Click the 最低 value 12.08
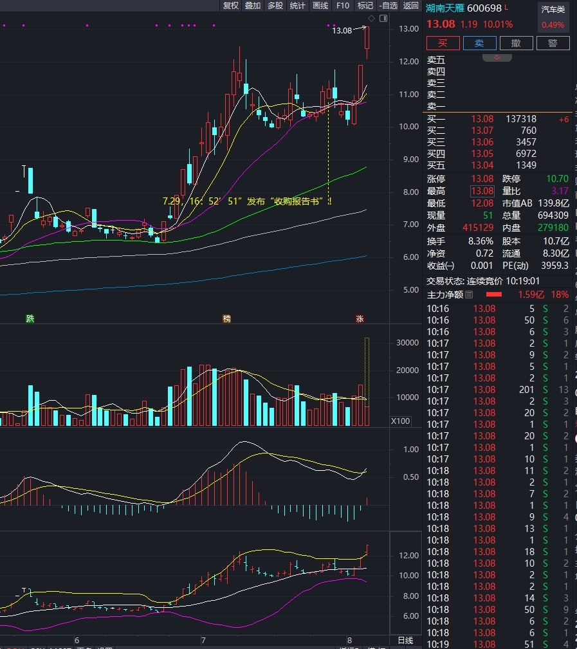The image size is (577, 649). click(x=482, y=203)
